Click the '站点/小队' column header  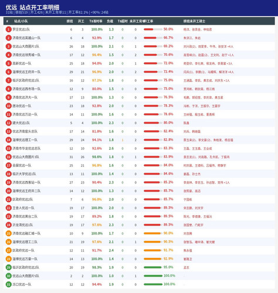[x=21, y=21]
